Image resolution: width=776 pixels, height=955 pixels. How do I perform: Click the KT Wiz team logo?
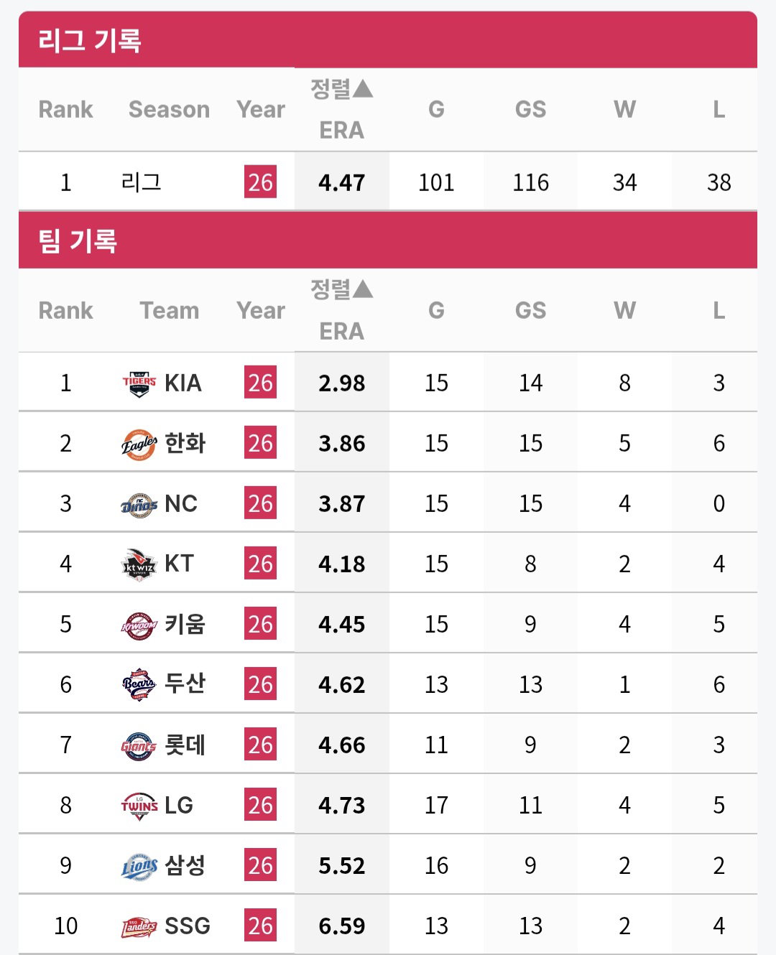pos(139,564)
